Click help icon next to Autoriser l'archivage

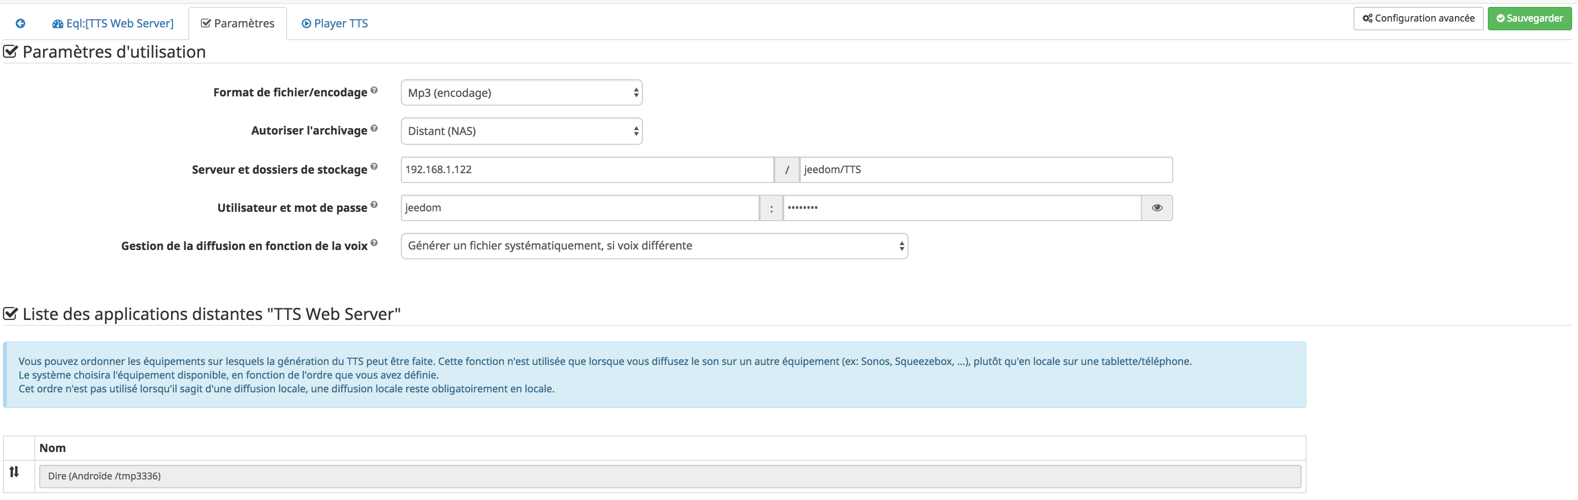coord(374,128)
